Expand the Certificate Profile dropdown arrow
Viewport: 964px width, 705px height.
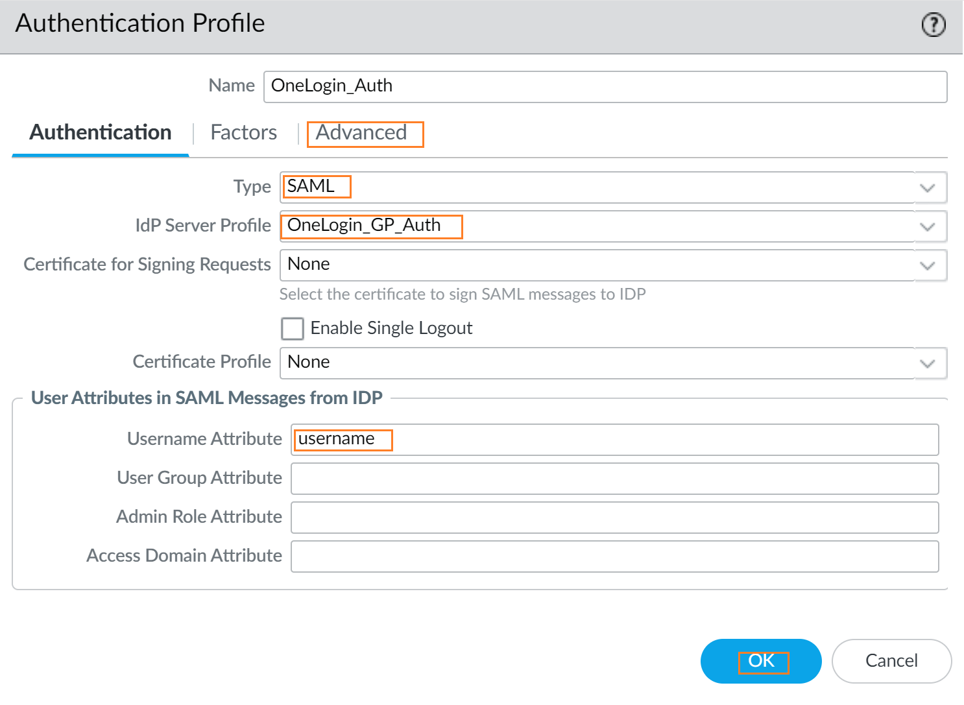point(928,363)
